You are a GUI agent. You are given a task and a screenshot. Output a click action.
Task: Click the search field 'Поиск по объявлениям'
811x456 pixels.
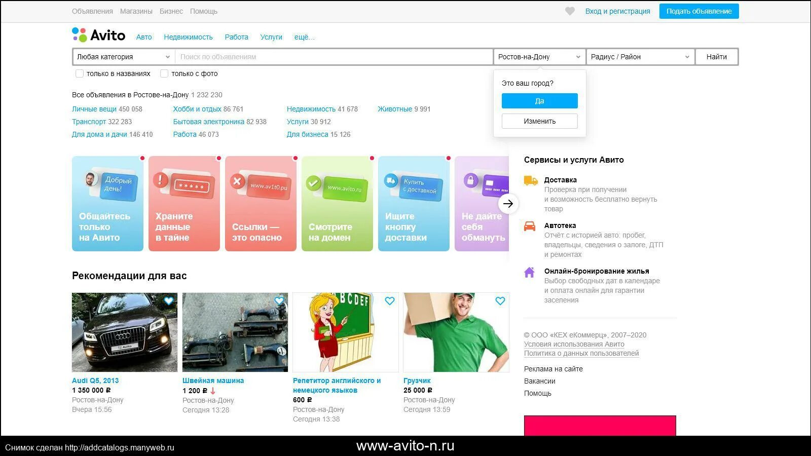334,57
